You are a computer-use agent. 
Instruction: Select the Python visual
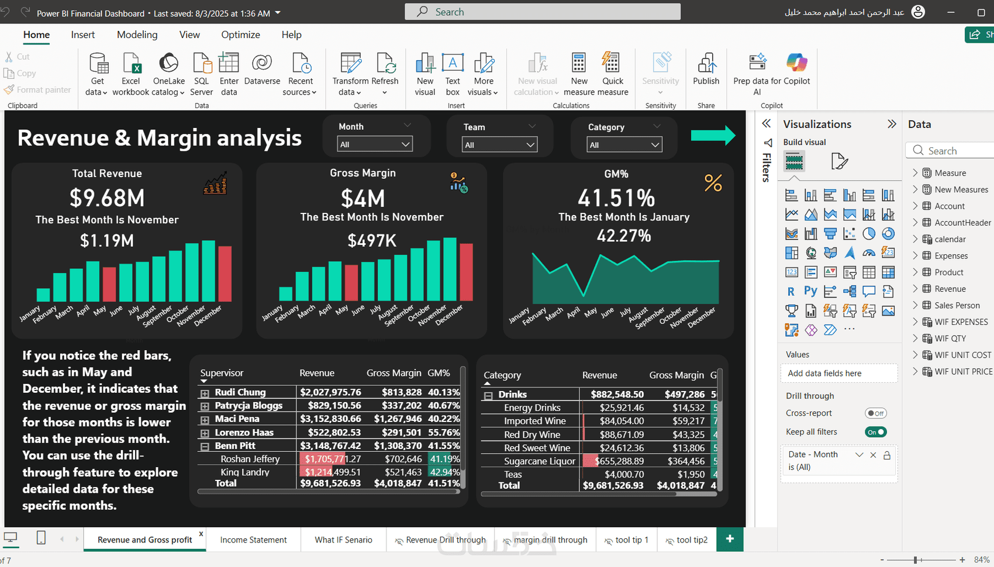pos(811,291)
